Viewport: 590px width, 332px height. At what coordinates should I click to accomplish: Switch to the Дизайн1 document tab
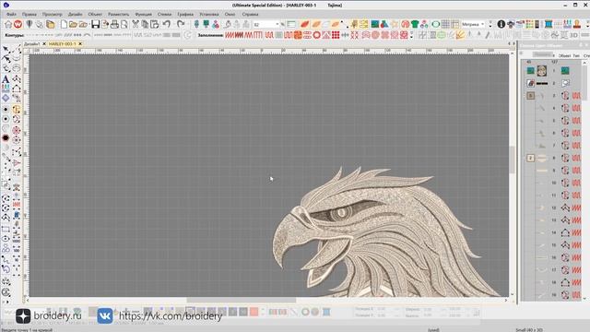click(x=31, y=44)
